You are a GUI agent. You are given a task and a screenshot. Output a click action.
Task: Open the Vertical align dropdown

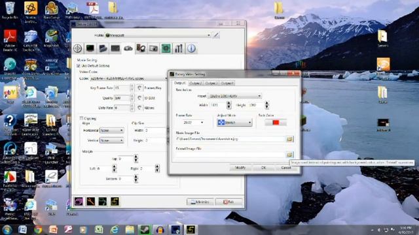(x=111, y=140)
